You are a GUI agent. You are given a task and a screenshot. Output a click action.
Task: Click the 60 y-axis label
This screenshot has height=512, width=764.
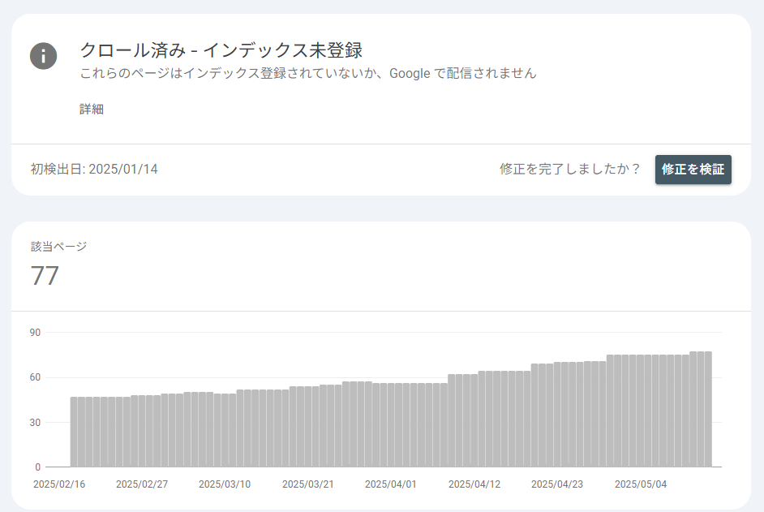pos(35,377)
